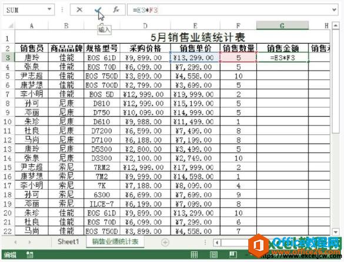Viewport: 344px width, 262px height.
Task: Click 邓丽 in row 9
Action: pos(32,112)
